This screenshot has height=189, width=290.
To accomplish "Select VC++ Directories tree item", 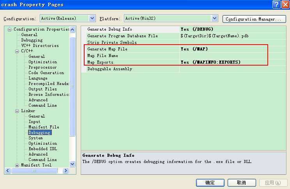I will click(40, 45).
